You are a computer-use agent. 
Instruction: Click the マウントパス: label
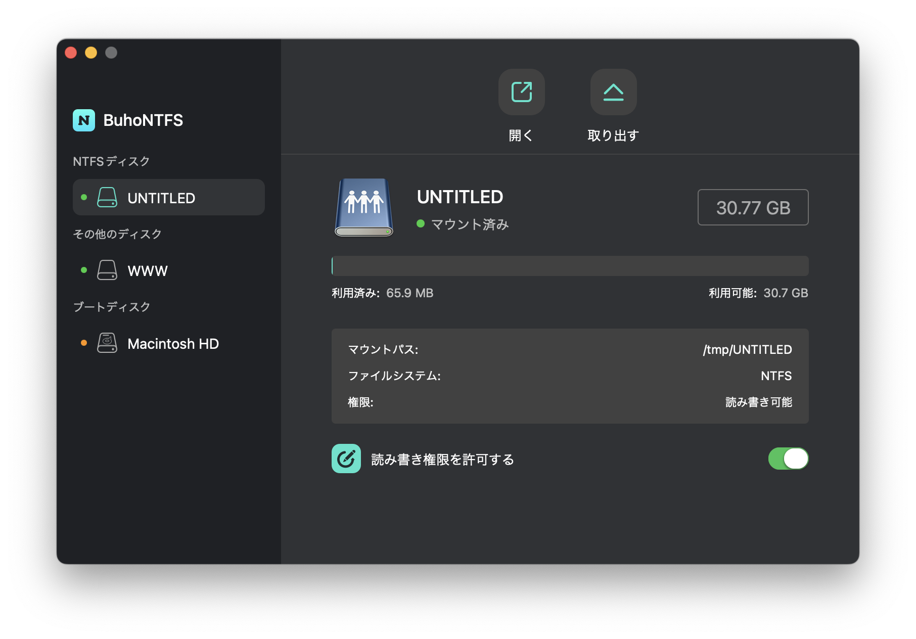383,349
